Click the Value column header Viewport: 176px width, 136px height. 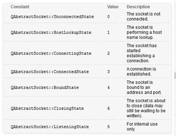click(x=113, y=7)
